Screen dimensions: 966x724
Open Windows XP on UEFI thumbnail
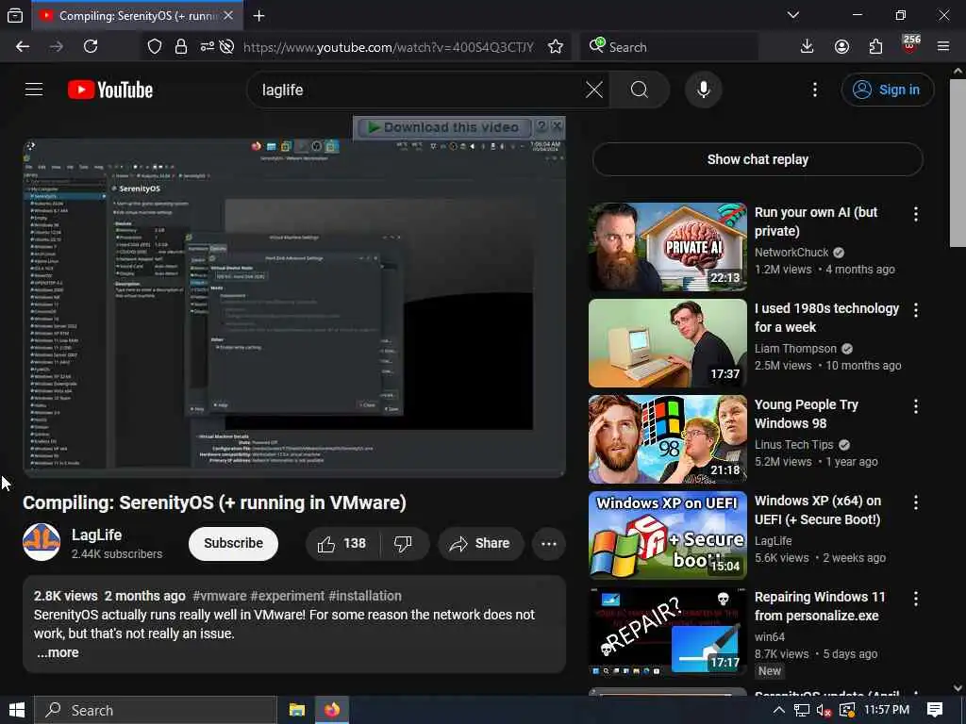click(x=667, y=535)
